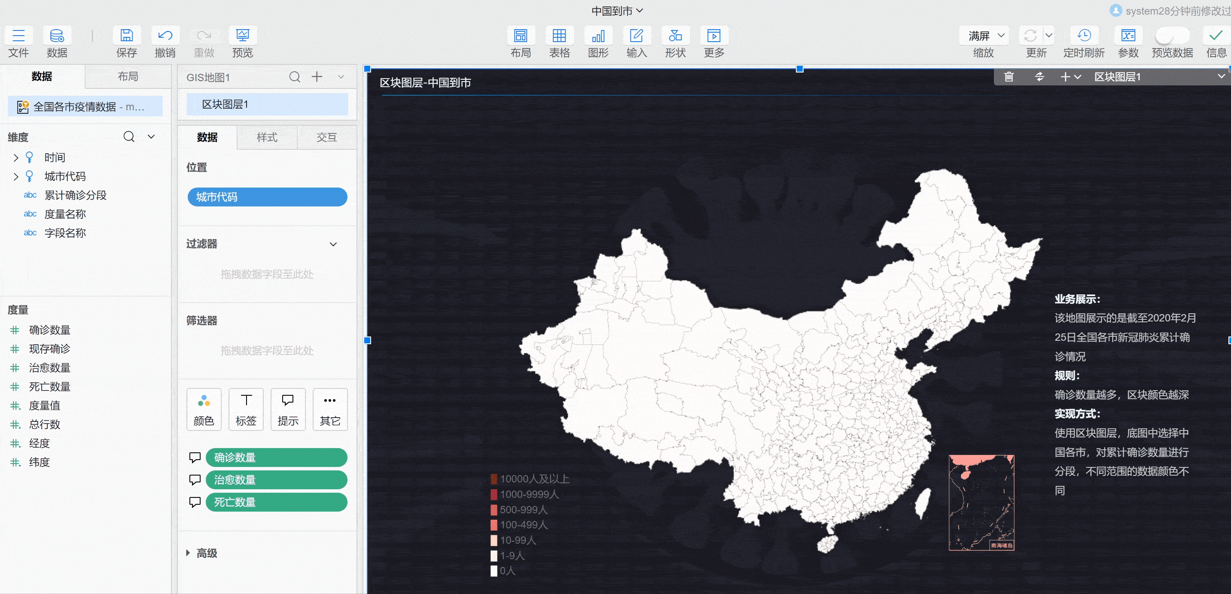Switch to the left panel 布局 tab
This screenshot has width=1231, height=594.
pos(128,76)
